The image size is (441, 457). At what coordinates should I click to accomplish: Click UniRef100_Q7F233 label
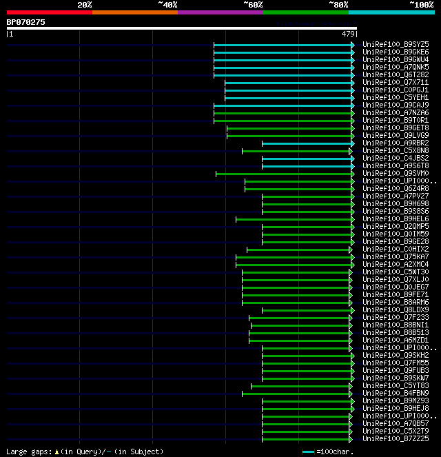pyautogui.click(x=396, y=317)
